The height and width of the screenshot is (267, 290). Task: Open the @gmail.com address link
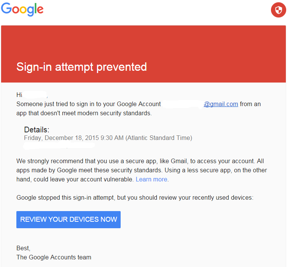pyautogui.click(x=221, y=104)
